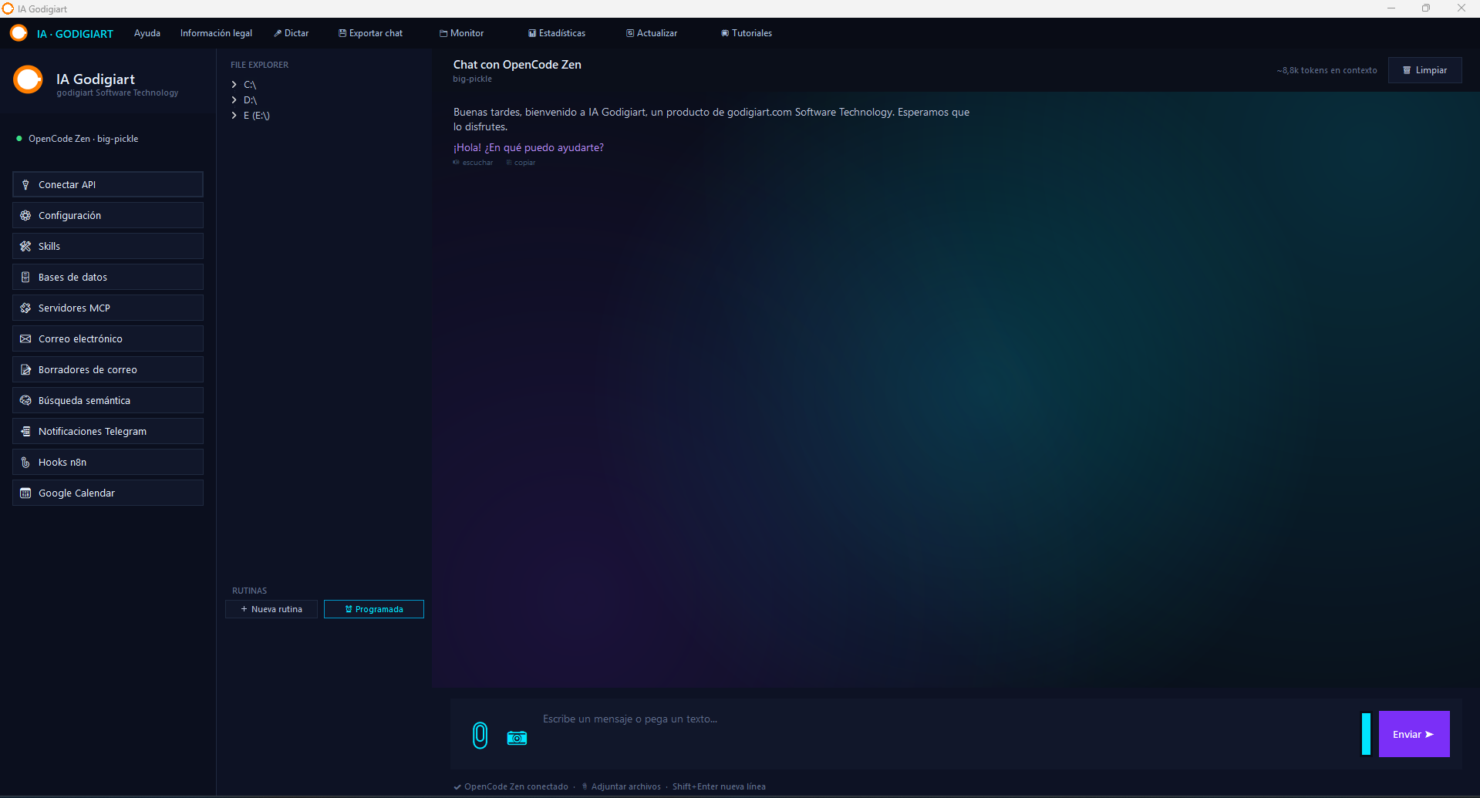Open the Ayuda menu
1480x798 pixels.
[147, 33]
